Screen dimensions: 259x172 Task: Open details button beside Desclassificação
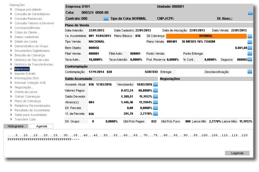pos(250,72)
